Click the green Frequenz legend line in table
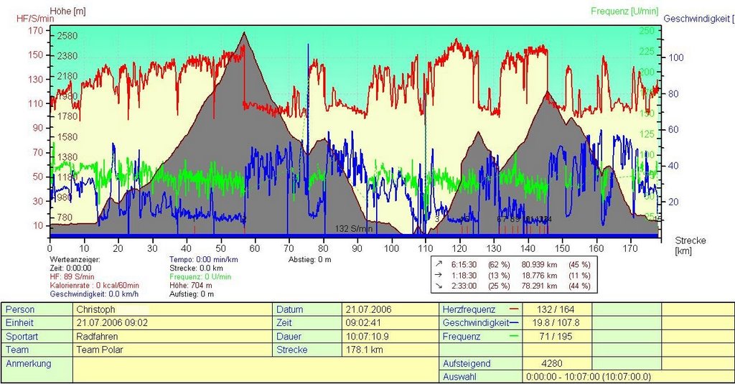 pyautogui.click(x=514, y=336)
